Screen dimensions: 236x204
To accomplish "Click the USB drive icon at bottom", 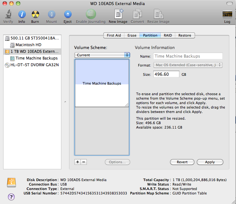I will [11, 182].
